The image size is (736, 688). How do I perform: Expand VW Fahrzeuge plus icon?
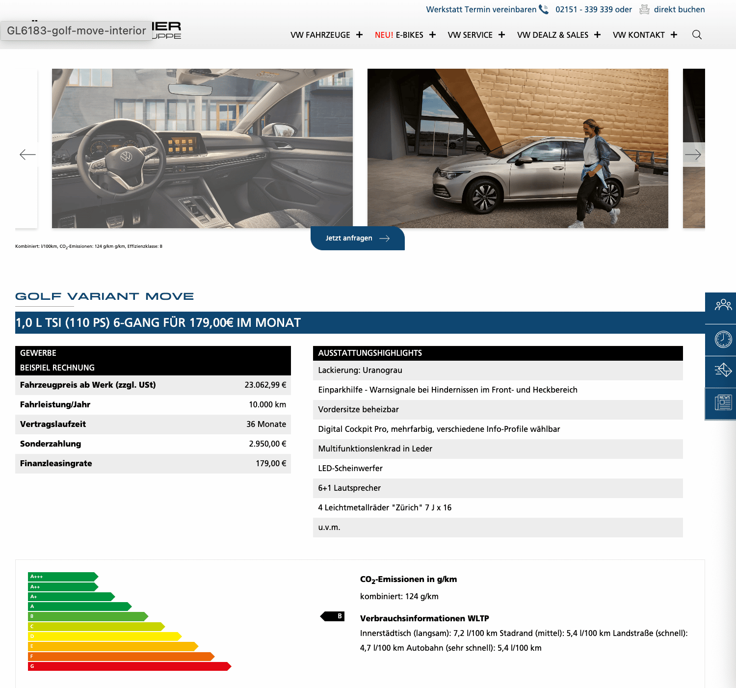[360, 35]
